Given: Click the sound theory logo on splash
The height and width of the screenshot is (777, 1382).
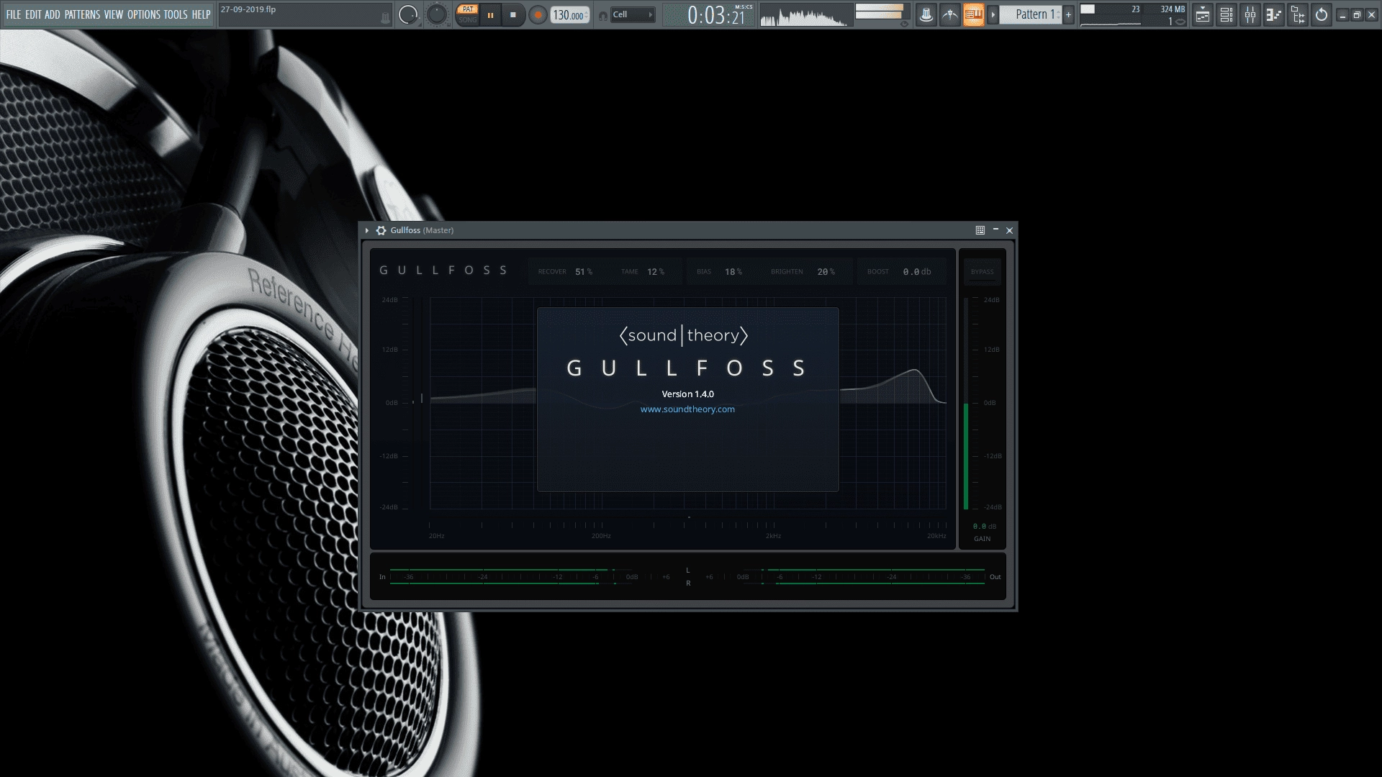Looking at the screenshot, I should click(x=684, y=335).
